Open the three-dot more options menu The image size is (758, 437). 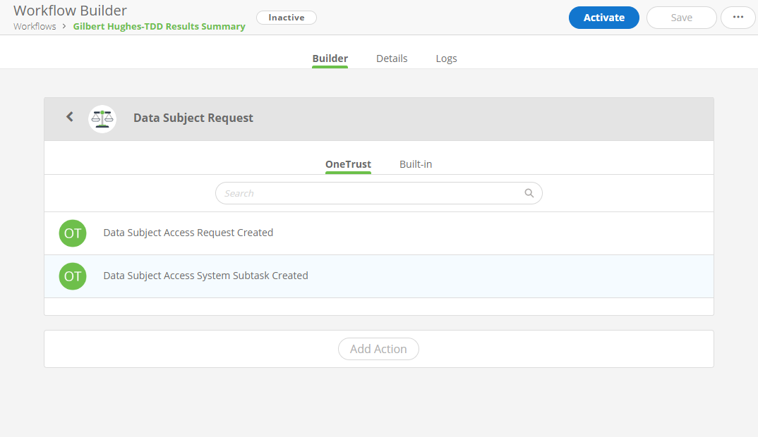tap(738, 18)
